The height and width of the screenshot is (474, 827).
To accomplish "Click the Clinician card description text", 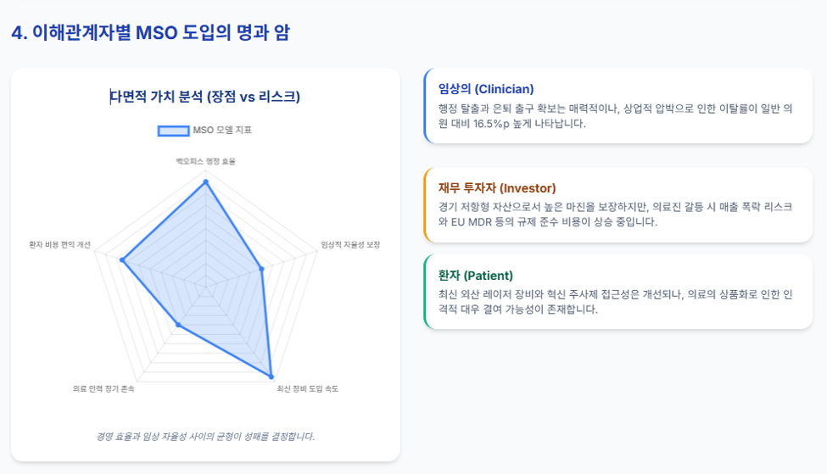I will click(615, 116).
